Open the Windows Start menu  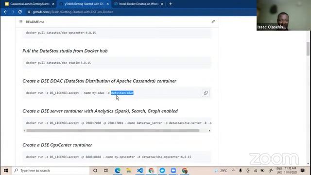[6, 171]
